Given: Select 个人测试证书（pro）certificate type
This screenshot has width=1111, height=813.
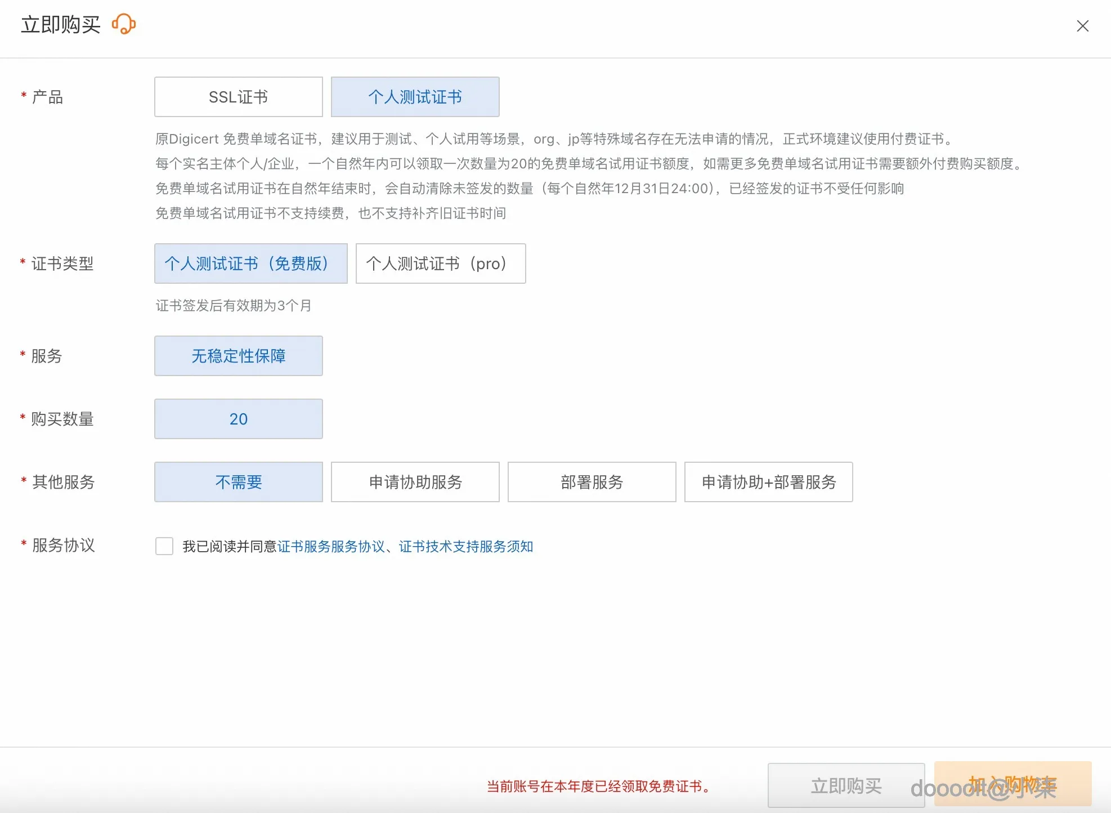Looking at the screenshot, I should 441,263.
